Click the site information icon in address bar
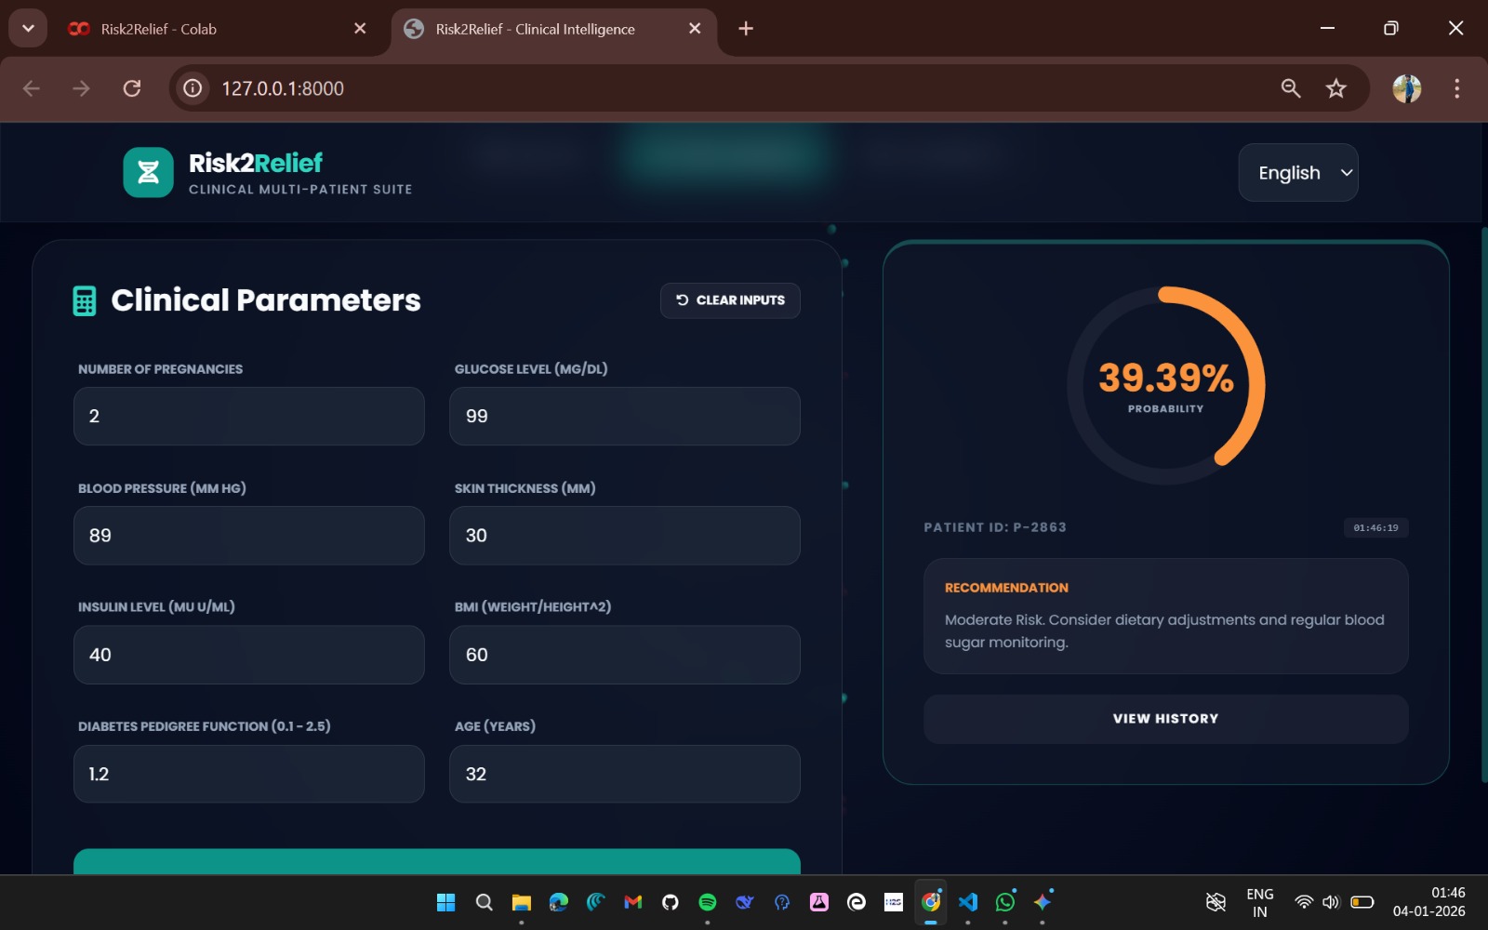 click(193, 88)
